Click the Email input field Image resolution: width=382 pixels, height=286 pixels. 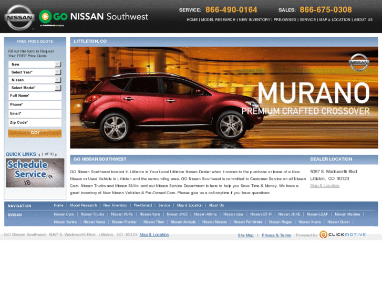pyautogui.click(x=35, y=114)
